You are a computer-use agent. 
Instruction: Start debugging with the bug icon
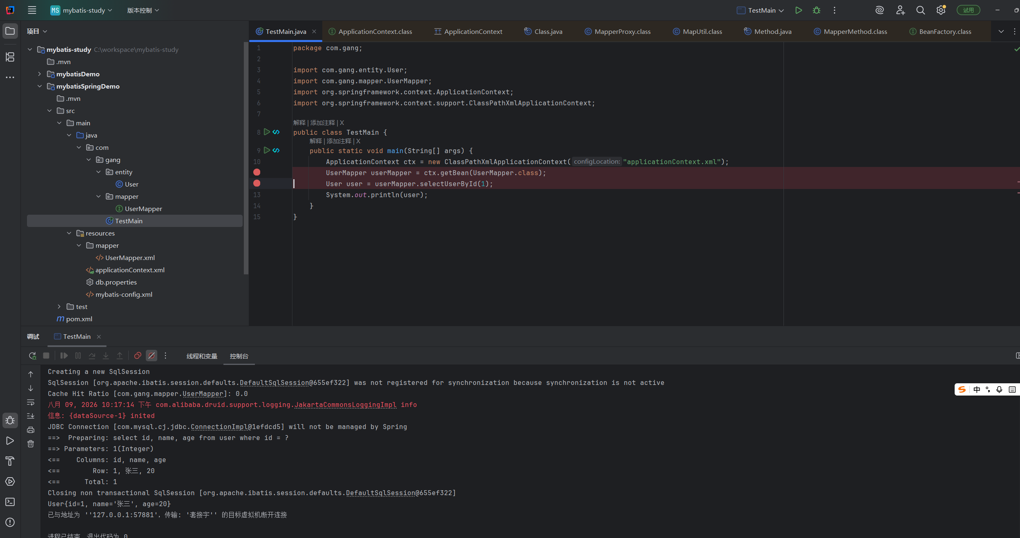817,10
